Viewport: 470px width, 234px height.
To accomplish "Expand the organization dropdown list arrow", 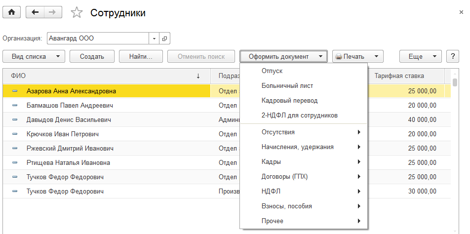I will pos(154,38).
